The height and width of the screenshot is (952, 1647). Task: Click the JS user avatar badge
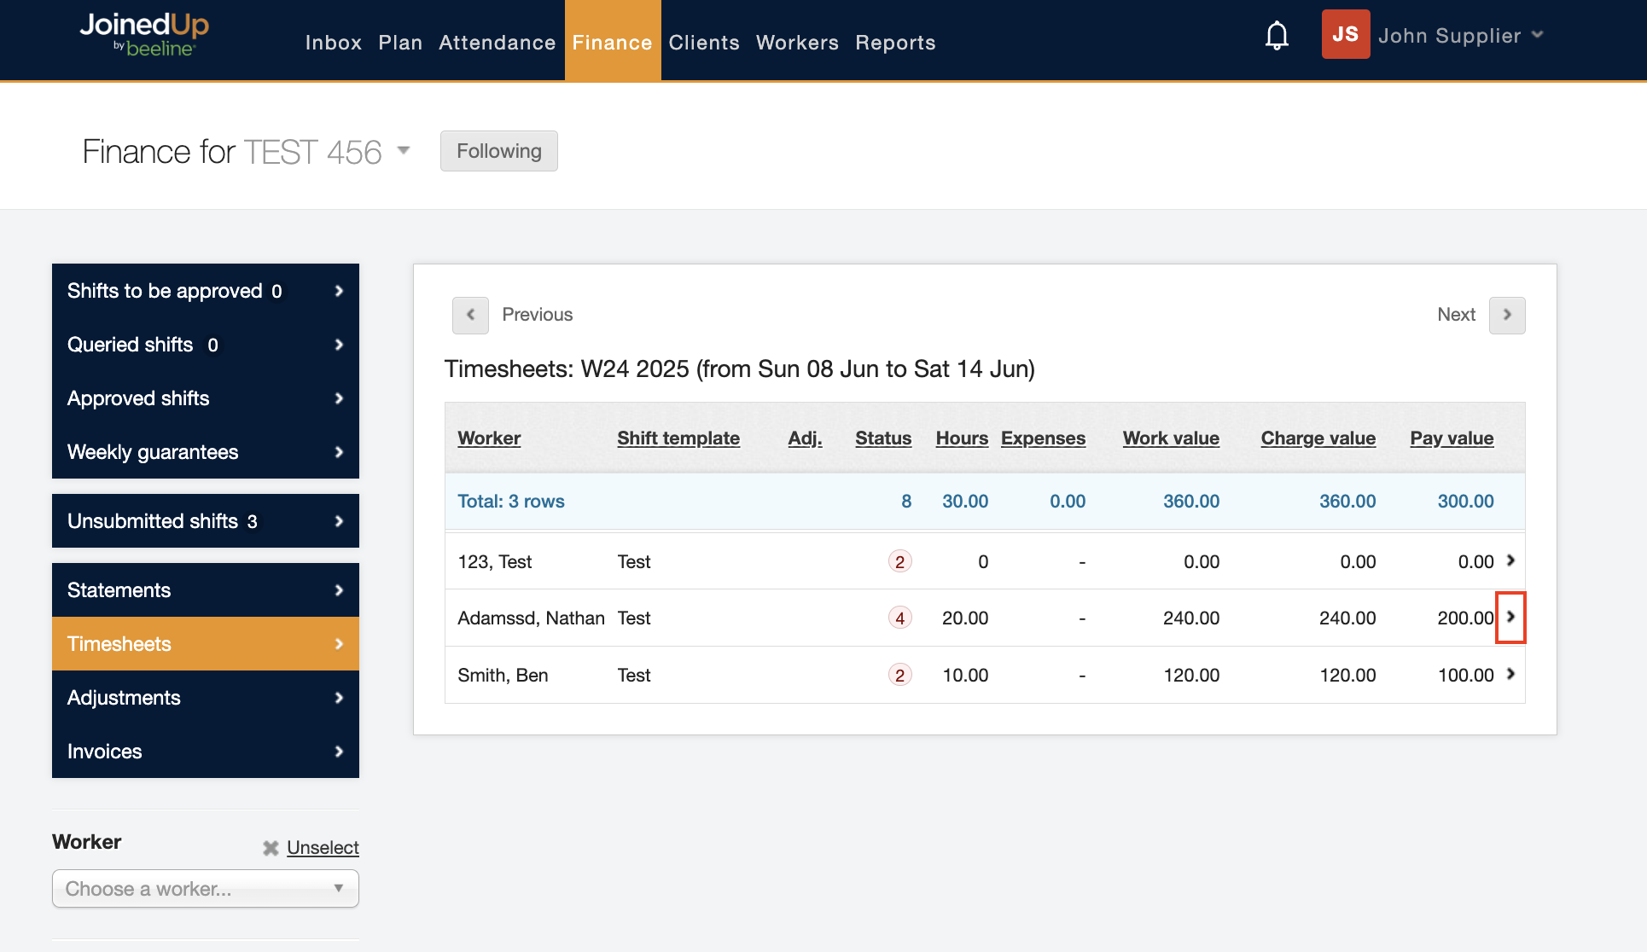click(x=1345, y=34)
